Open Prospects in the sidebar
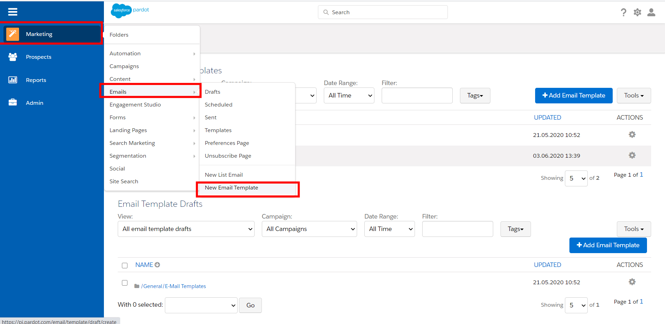Viewport: 665px width, 324px height. coord(52,57)
